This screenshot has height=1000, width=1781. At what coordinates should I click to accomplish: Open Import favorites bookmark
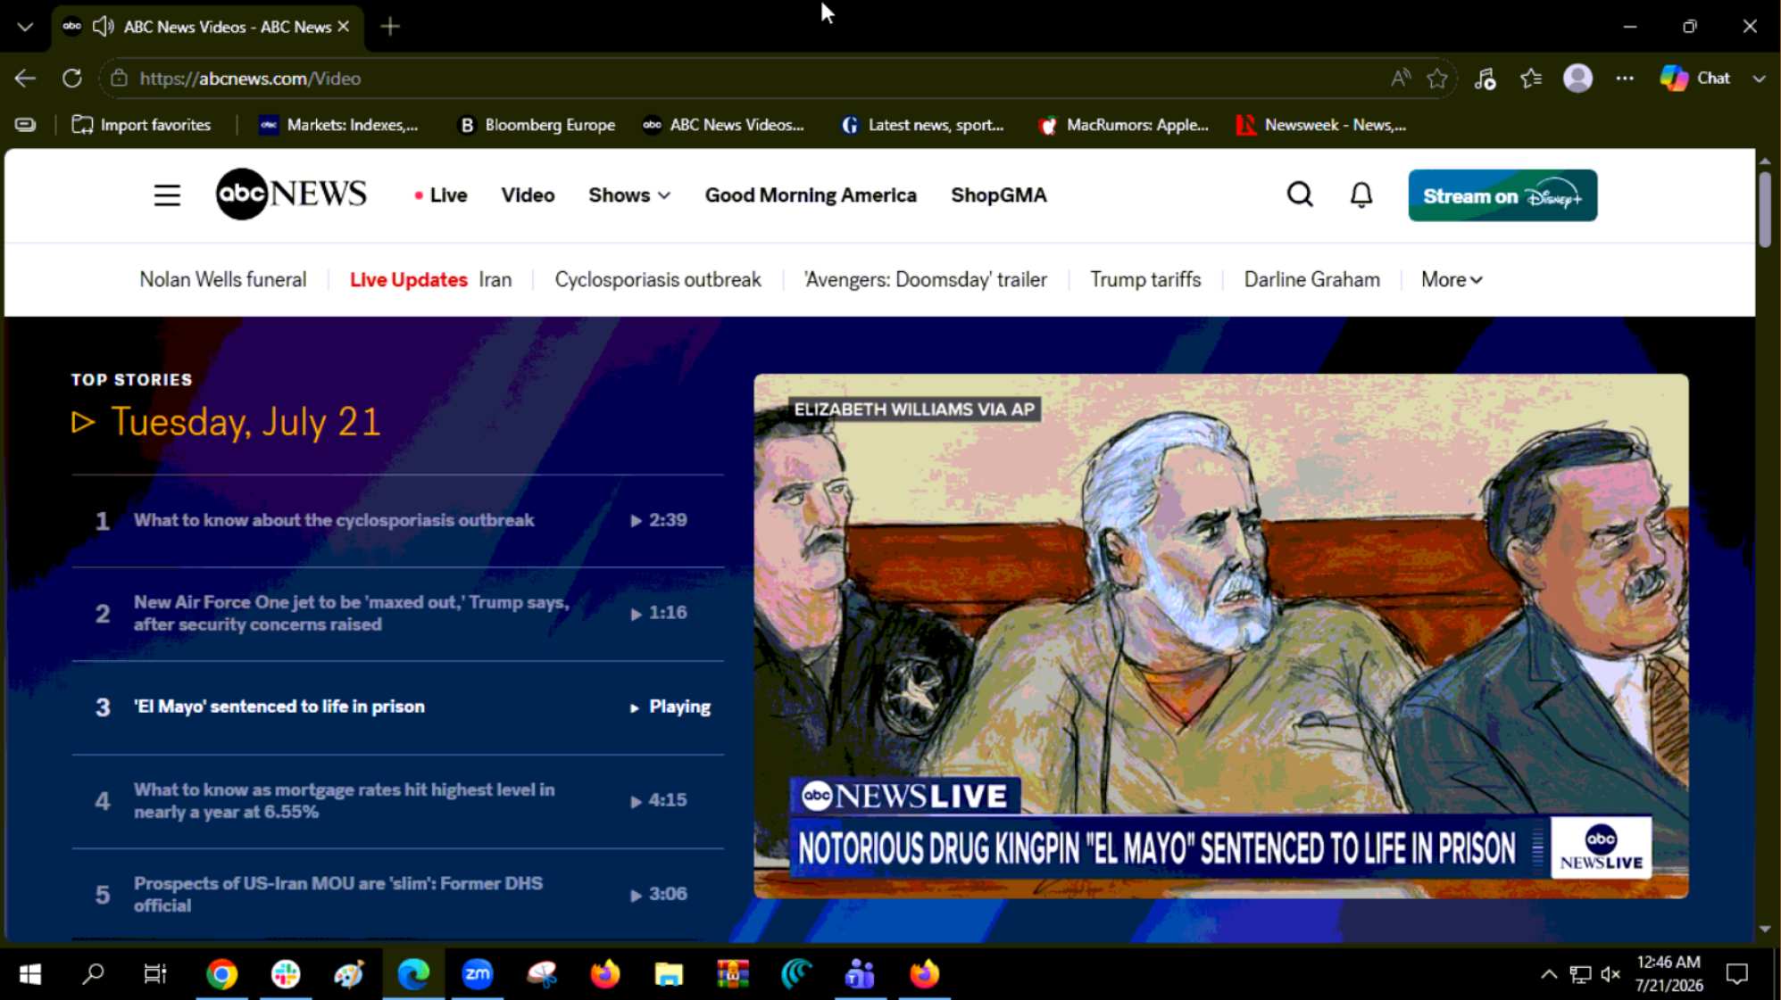(x=141, y=125)
